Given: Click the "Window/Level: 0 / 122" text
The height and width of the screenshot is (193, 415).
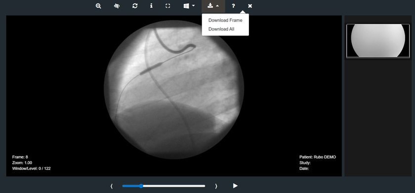Looking at the screenshot, I should pos(31,168).
